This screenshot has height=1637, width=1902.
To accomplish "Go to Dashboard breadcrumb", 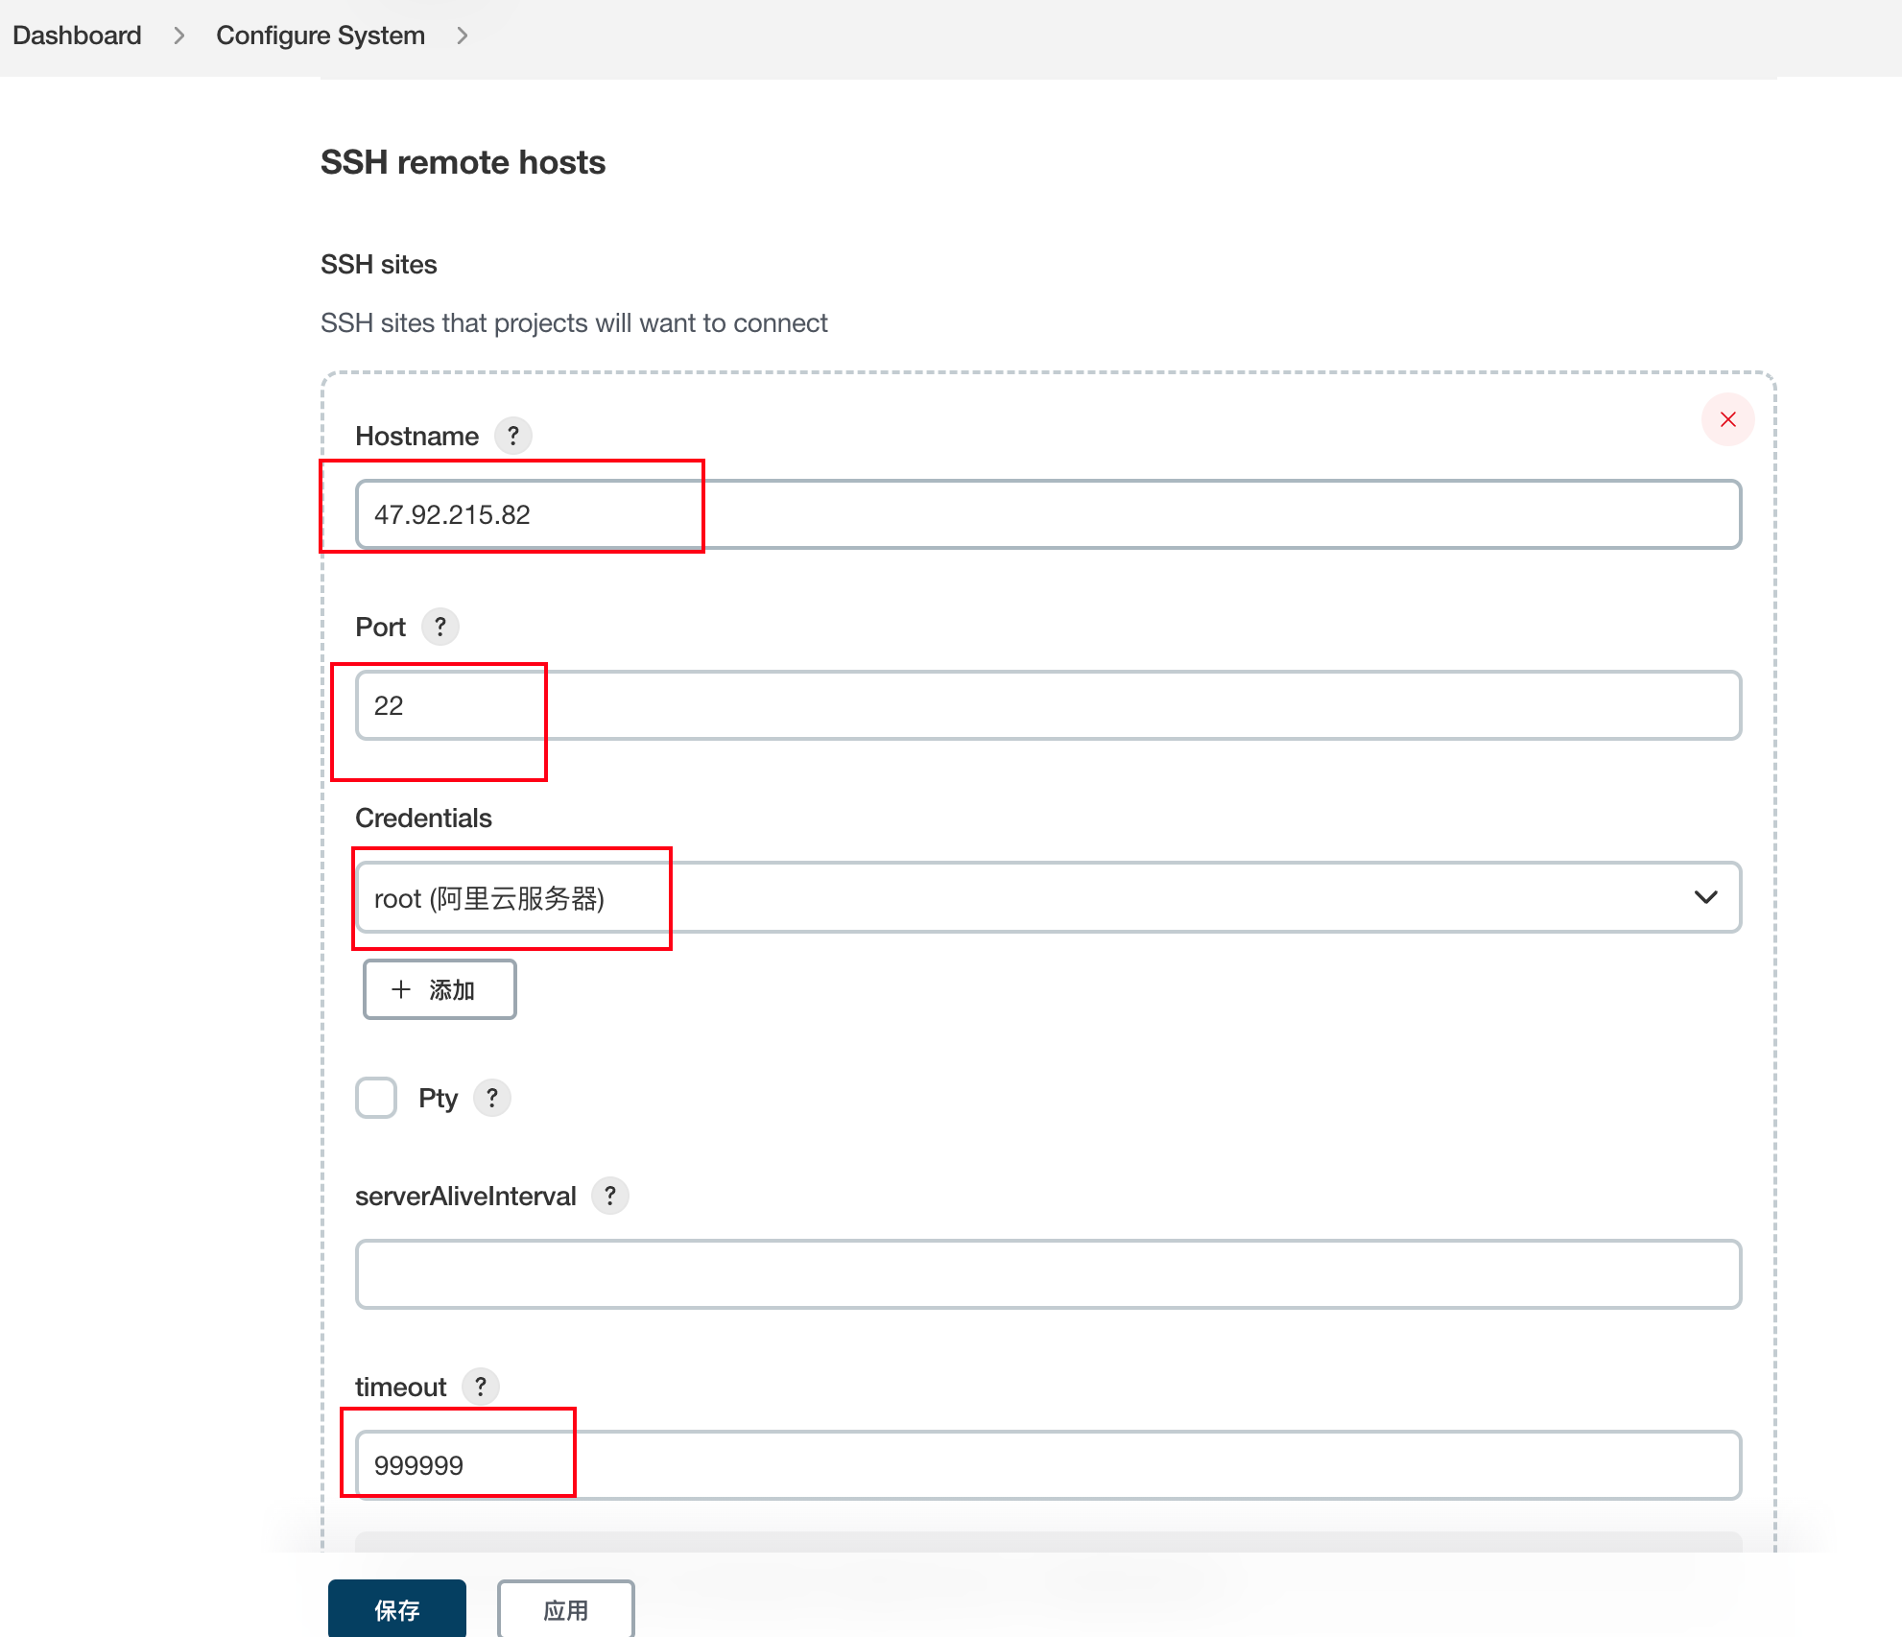I will click(77, 36).
